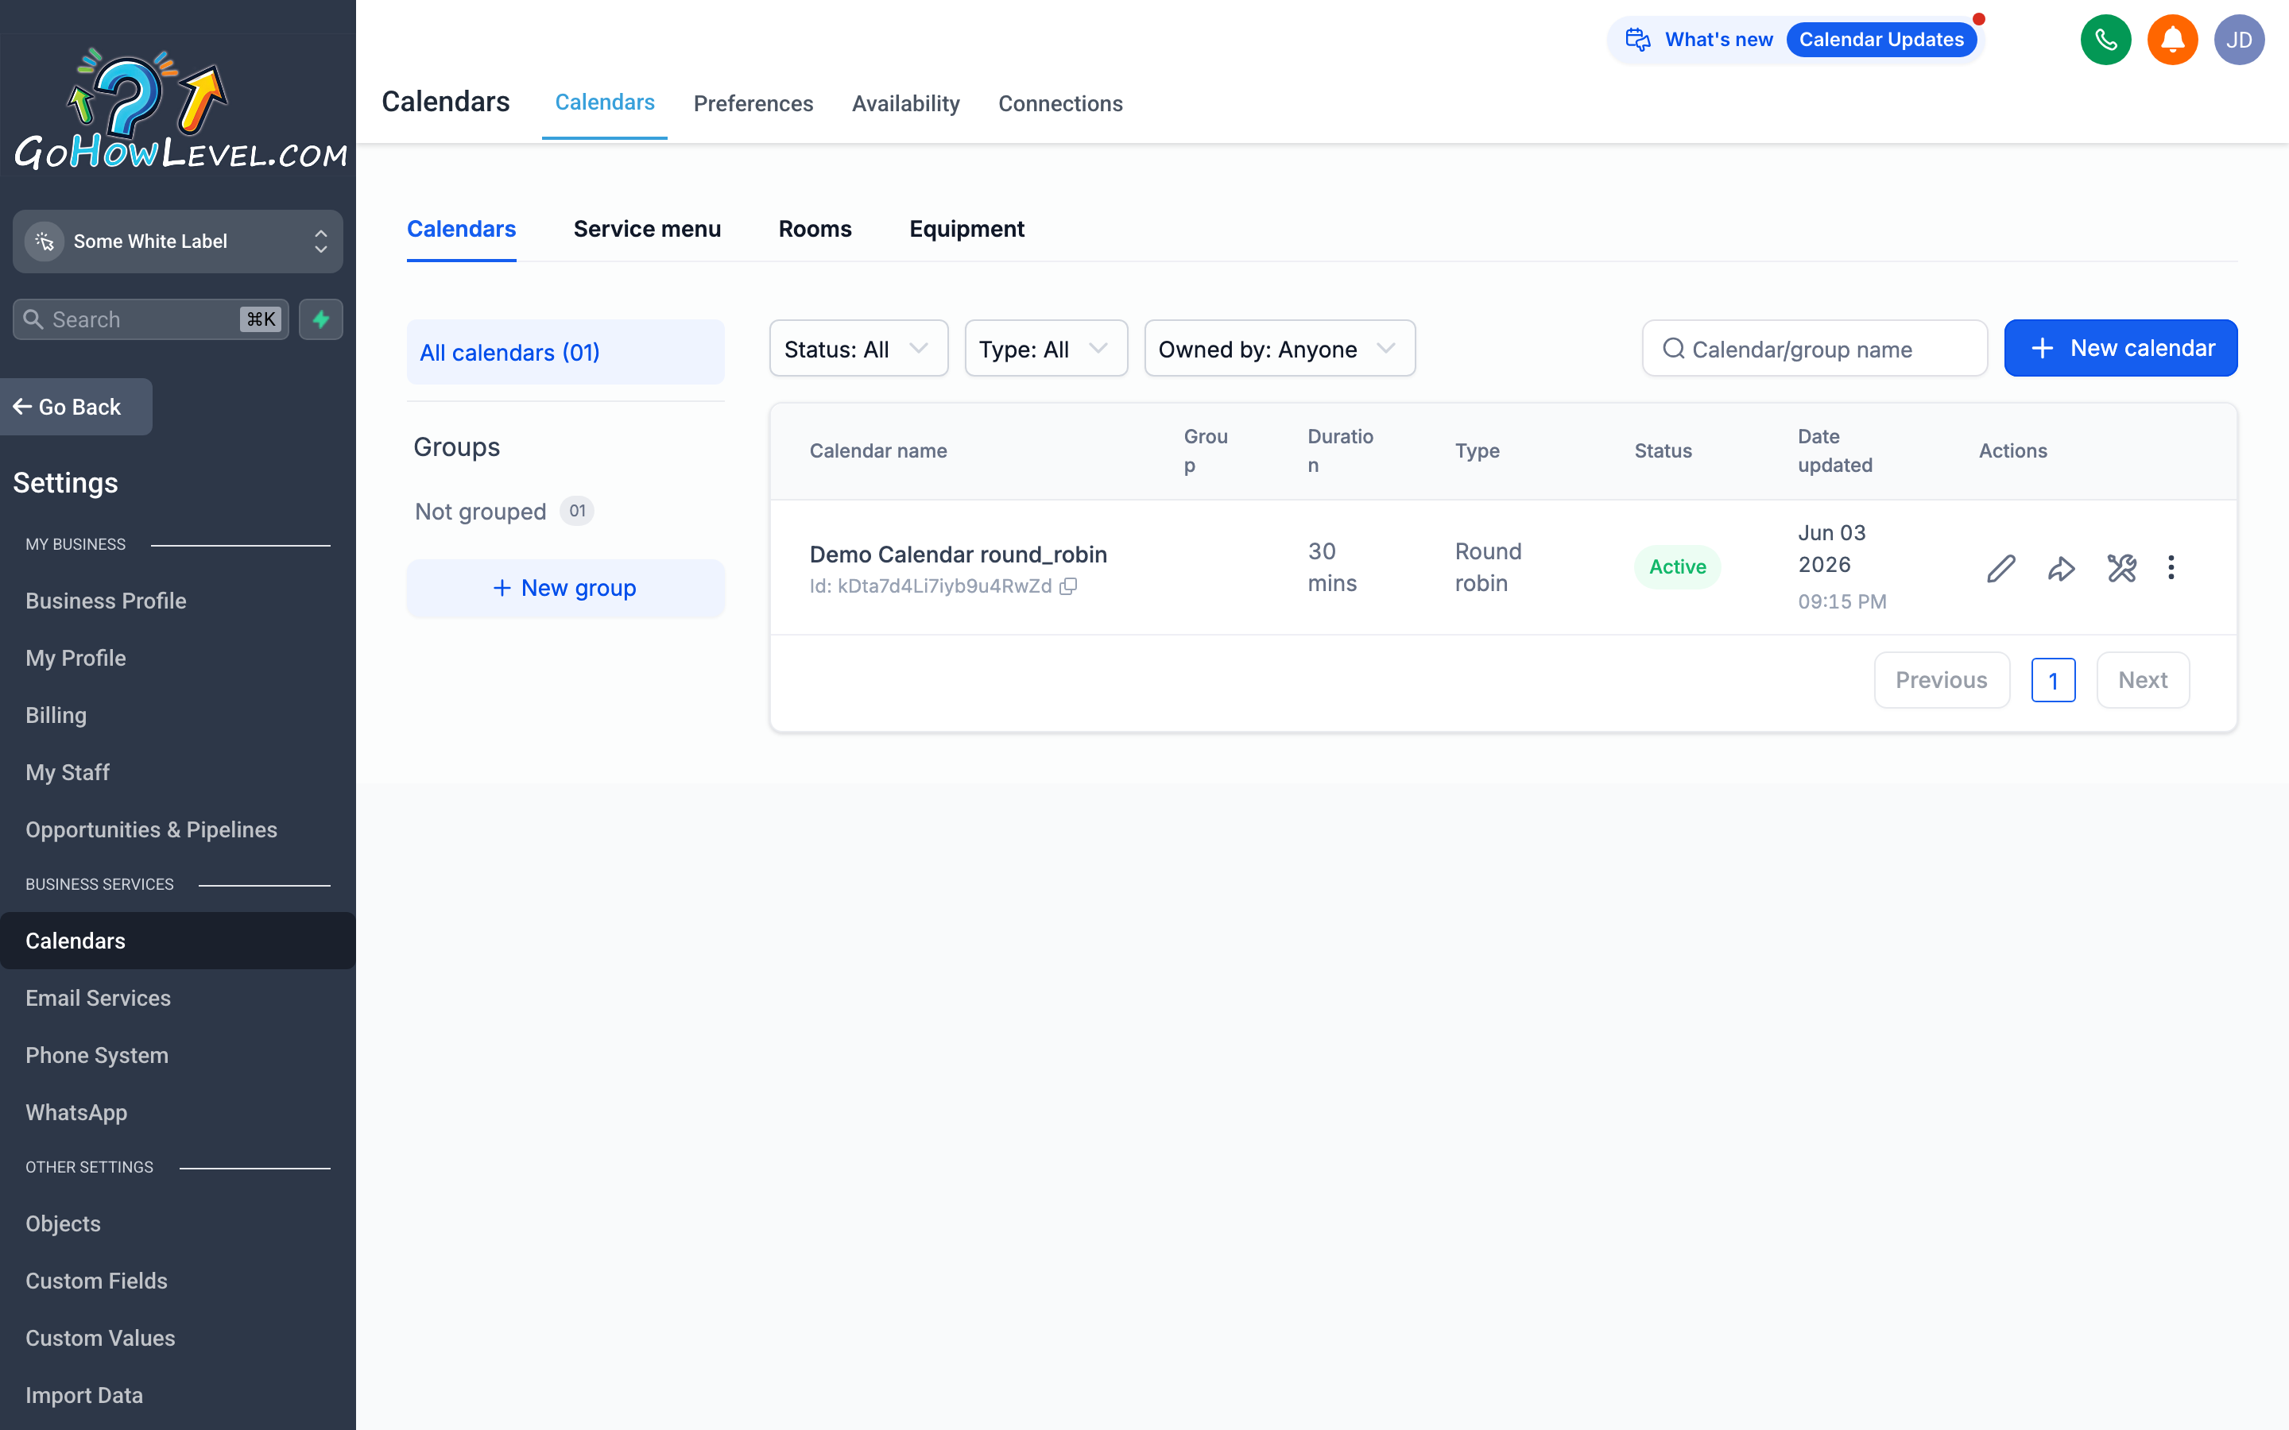This screenshot has width=2289, height=1430.
Task: Click the Date updated column header
Action: [1835, 451]
